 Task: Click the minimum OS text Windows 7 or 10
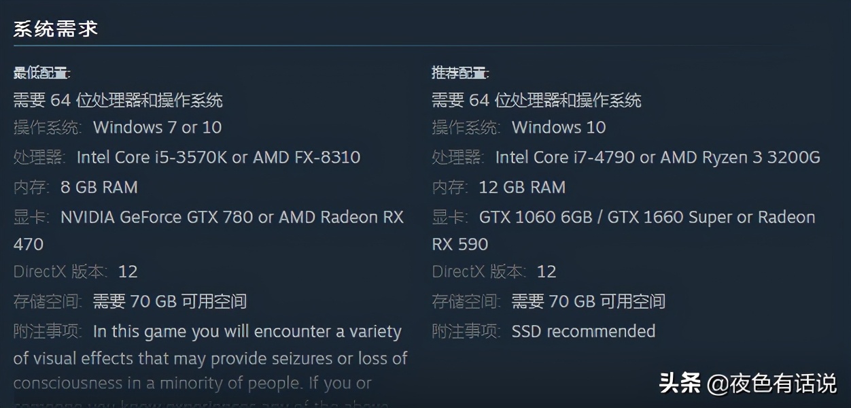[x=157, y=127]
